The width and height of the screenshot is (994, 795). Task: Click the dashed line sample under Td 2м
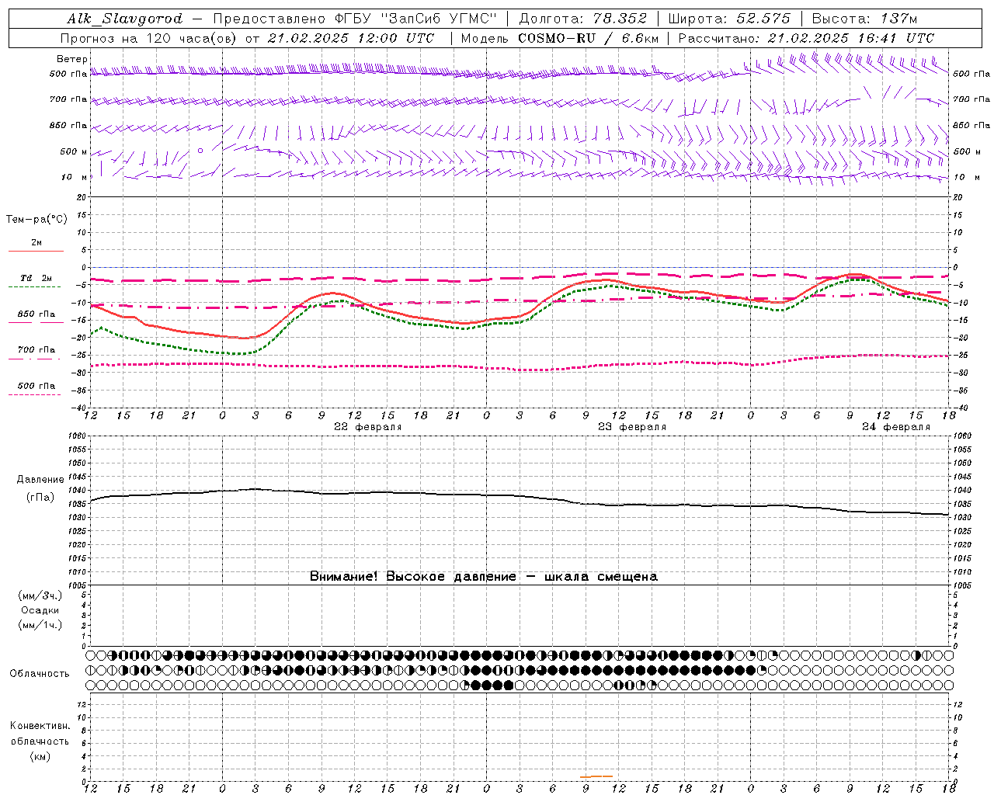tap(34, 287)
